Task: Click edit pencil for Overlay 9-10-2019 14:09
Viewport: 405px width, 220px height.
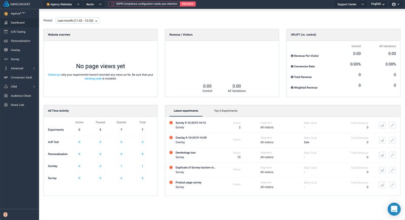Action: point(392,140)
